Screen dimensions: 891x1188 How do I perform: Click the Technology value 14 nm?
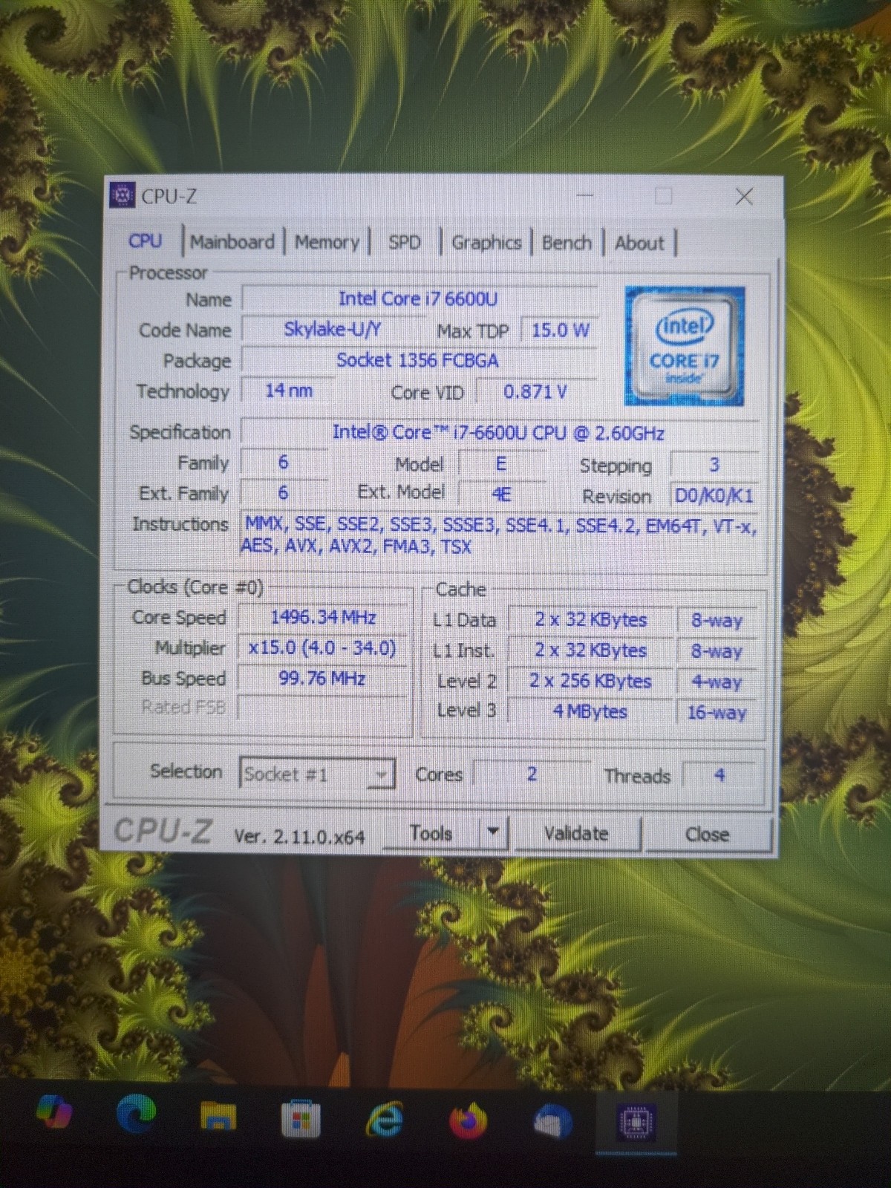pos(289,391)
